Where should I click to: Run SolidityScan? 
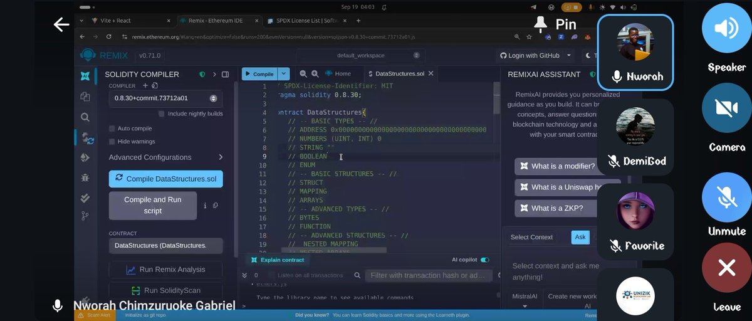165,290
